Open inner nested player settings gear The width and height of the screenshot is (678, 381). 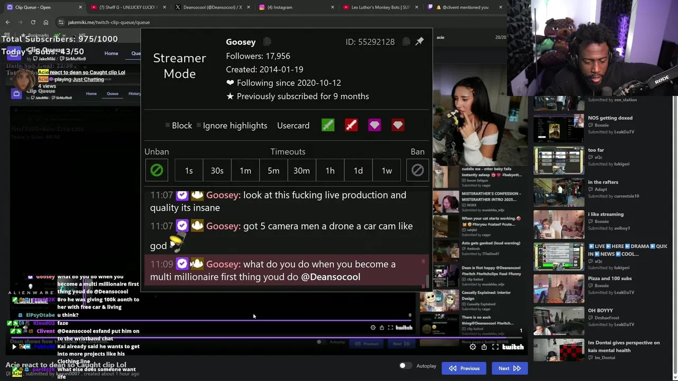point(373,328)
